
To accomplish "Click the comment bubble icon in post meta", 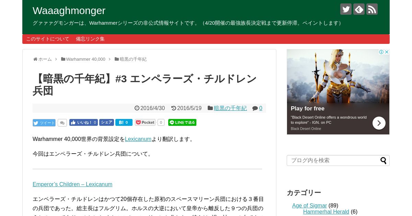I will [x=255, y=108].
